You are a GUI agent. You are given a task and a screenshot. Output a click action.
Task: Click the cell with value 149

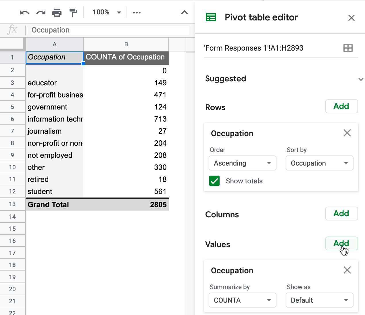tap(126, 83)
